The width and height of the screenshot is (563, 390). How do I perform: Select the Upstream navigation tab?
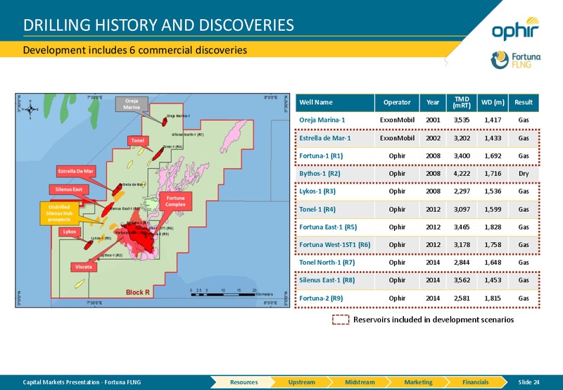coord(302,382)
